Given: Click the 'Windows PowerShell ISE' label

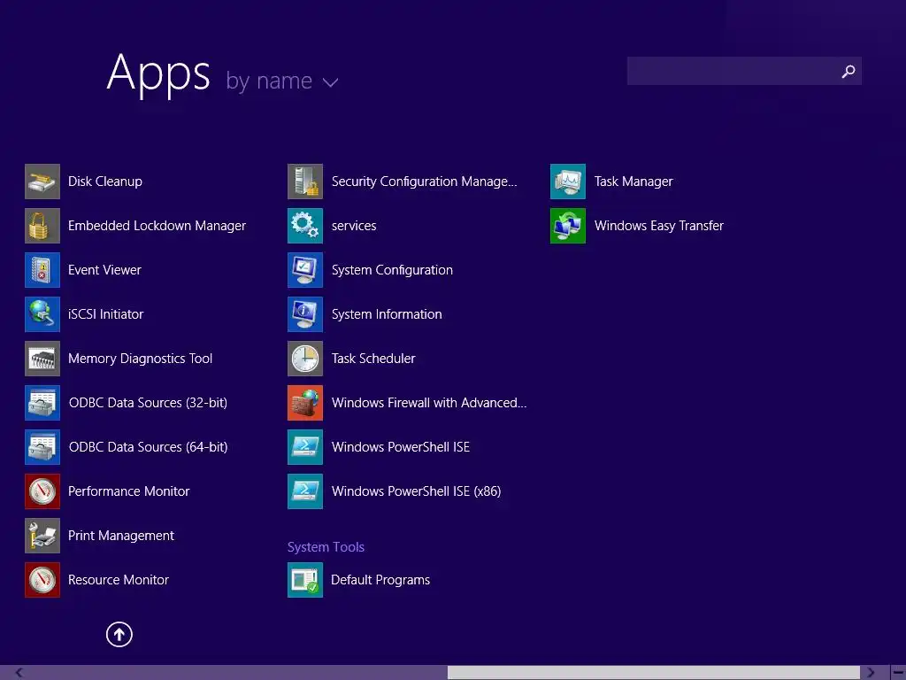Looking at the screenshot, I should click(x=401, y=447).
